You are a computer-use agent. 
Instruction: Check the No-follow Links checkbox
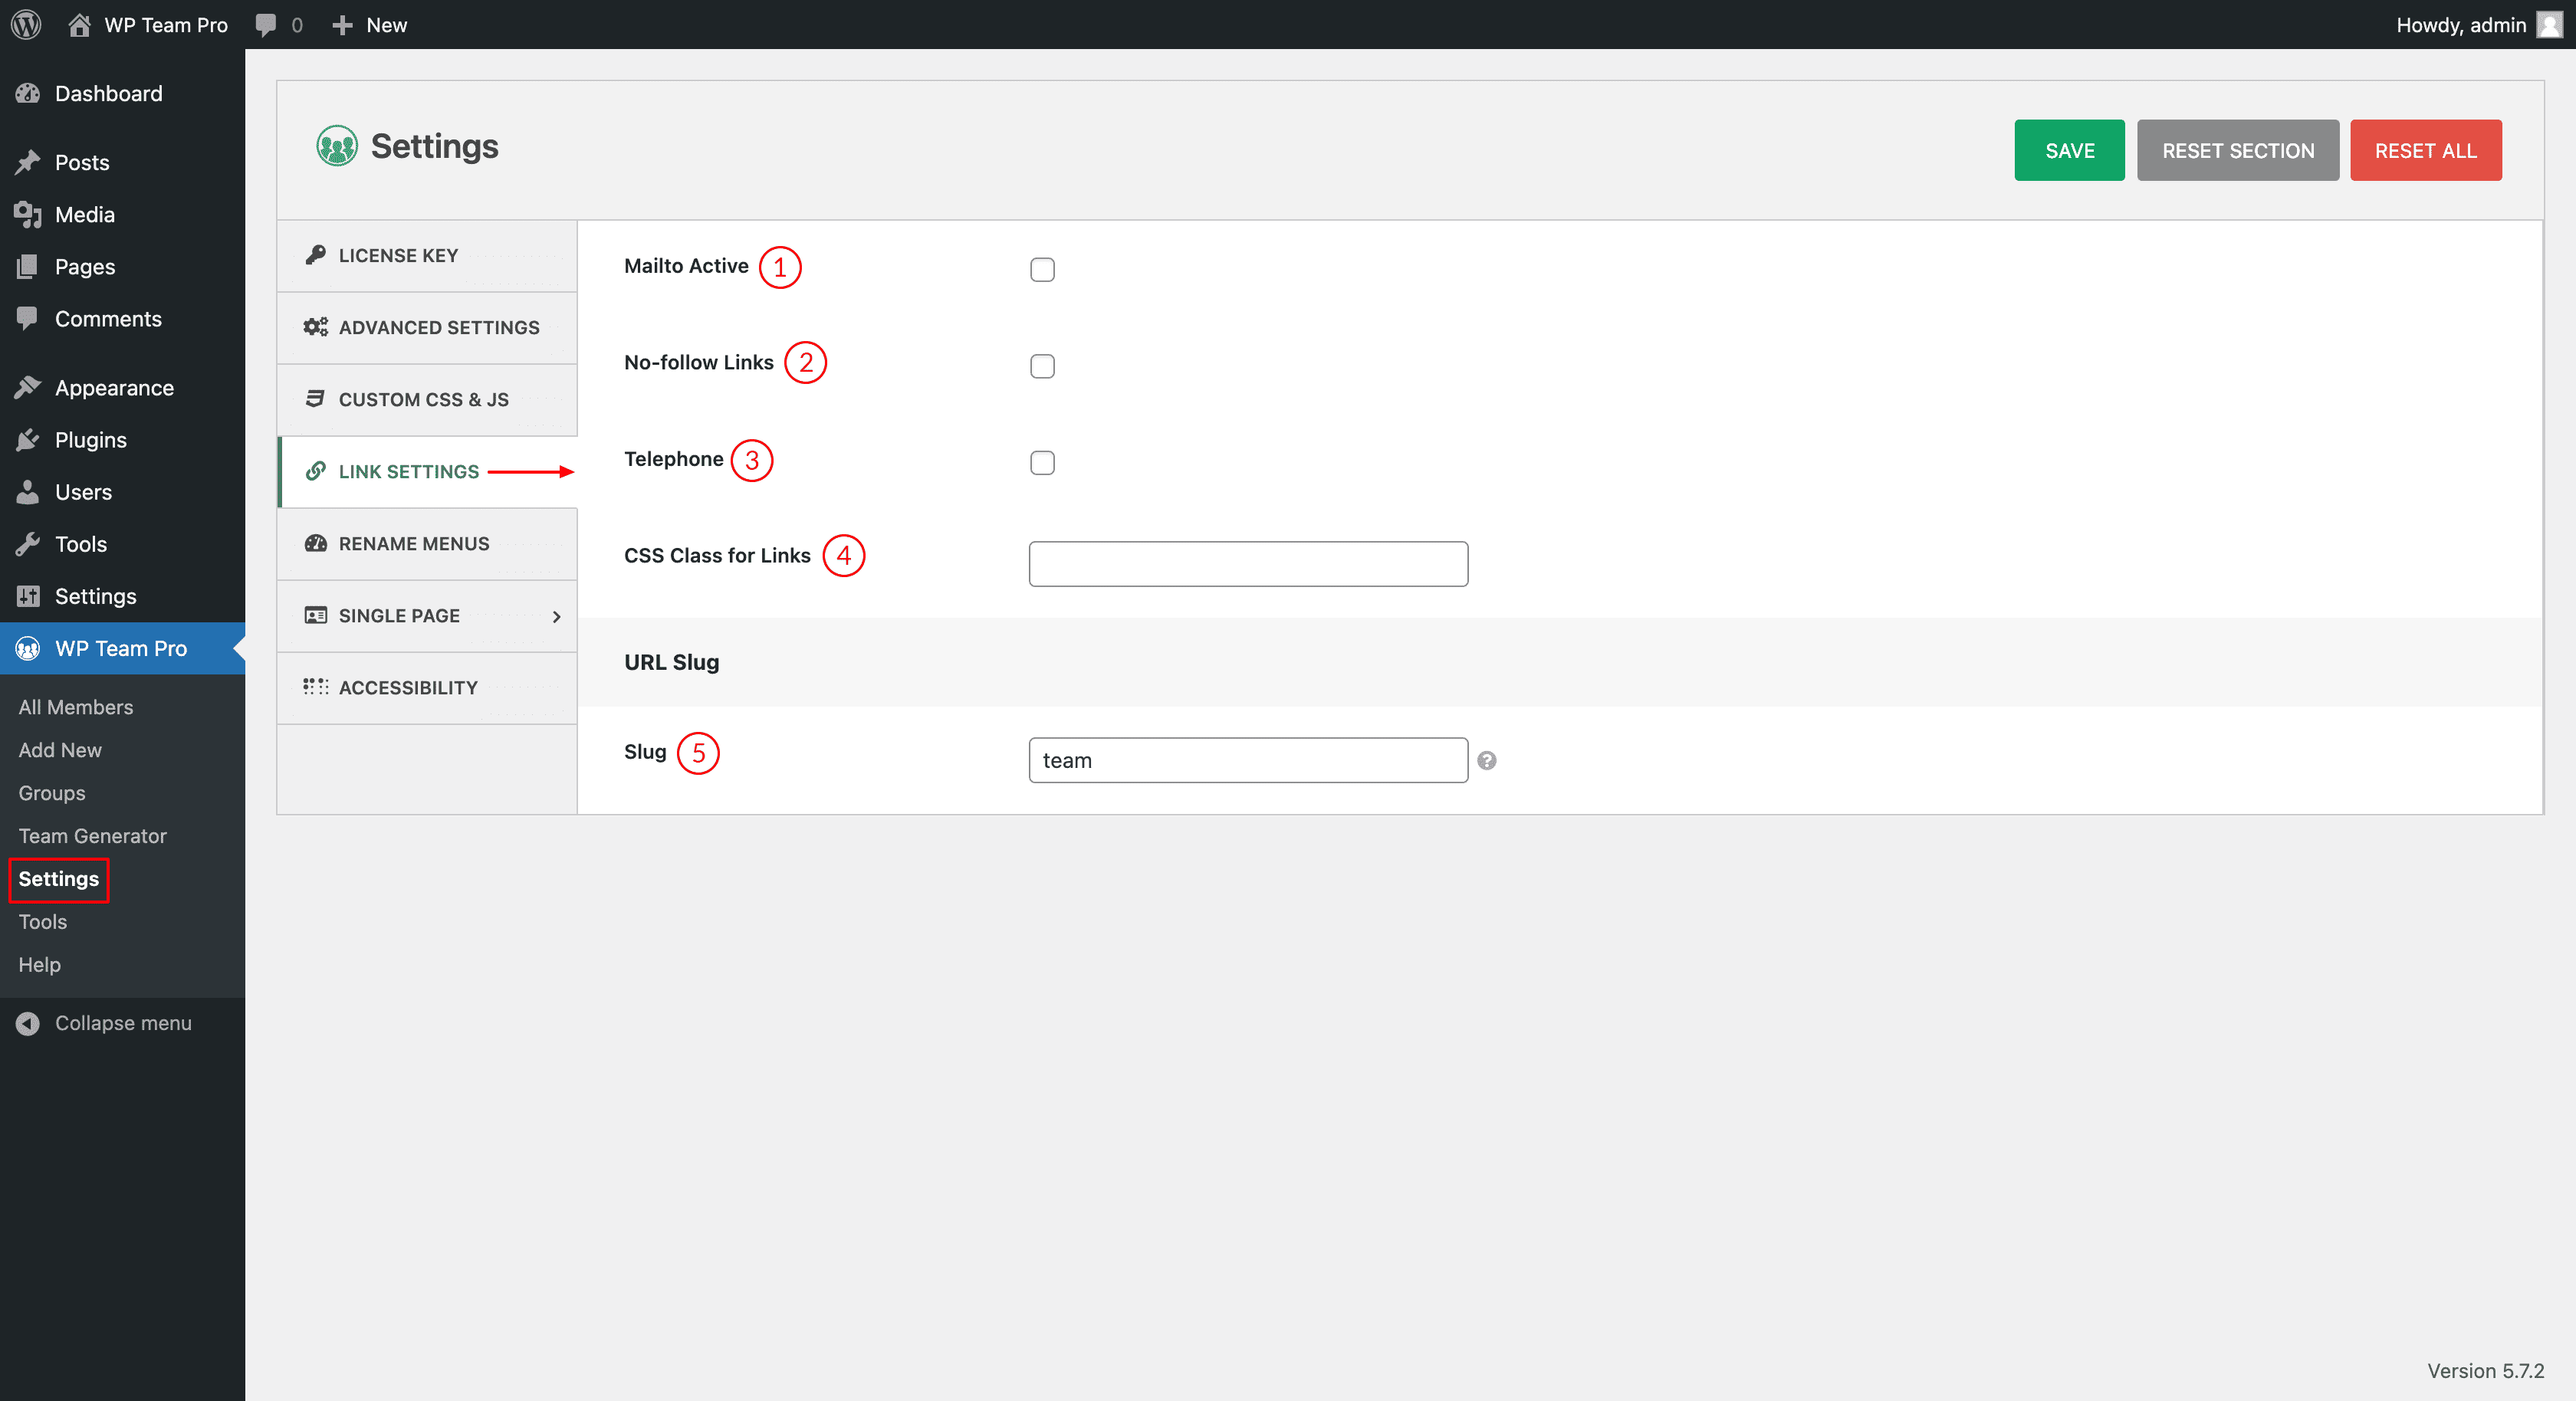point(1042,366)
